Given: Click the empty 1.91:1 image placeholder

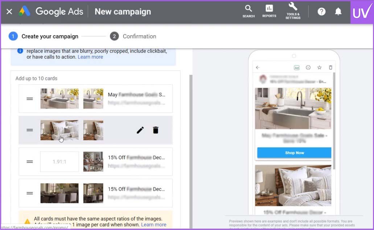Looking at the screenshot, I should (59, 162).
